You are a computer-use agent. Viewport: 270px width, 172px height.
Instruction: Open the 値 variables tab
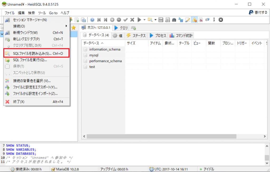118,36
